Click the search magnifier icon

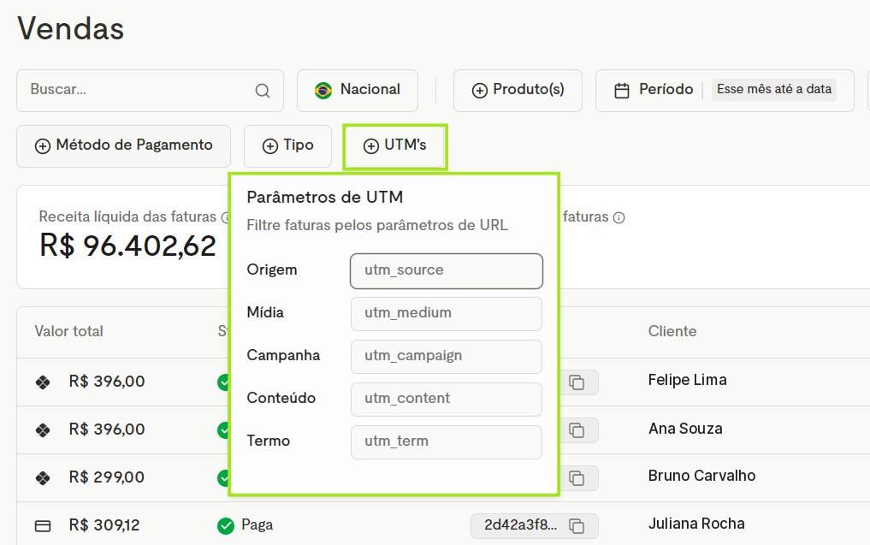pos(263,91)
